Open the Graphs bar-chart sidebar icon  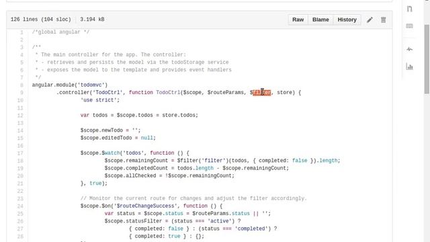click(x=409, y=67)
